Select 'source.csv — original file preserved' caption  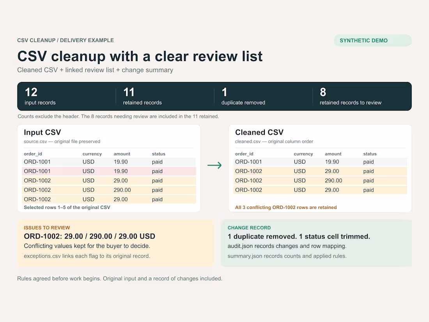[62, 142]
